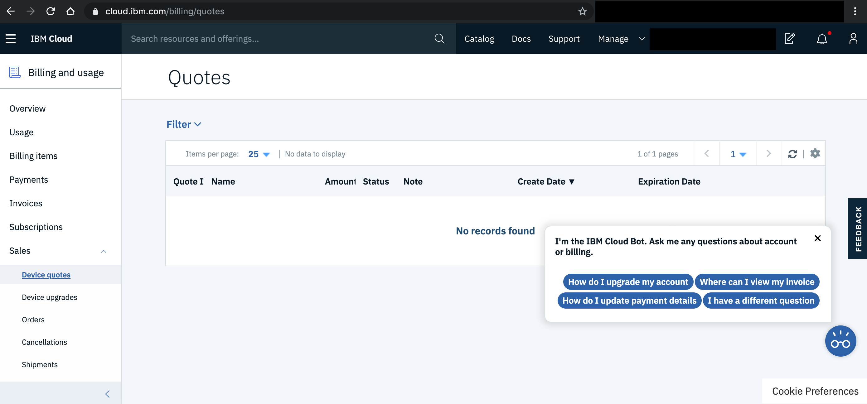Open the hamburger navigation menu
Viewport: 867px width, 404px height.
(11, 39)
